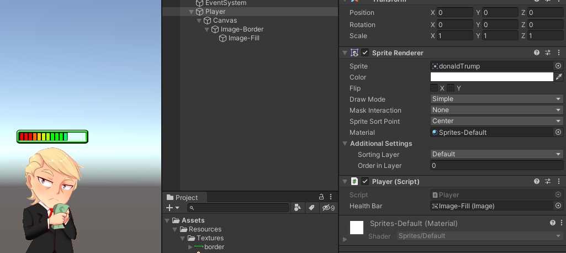Viewport: 566px width, 253px height.
Task: Open Sprite Renderer help reference icon
Action: (537, 52)
